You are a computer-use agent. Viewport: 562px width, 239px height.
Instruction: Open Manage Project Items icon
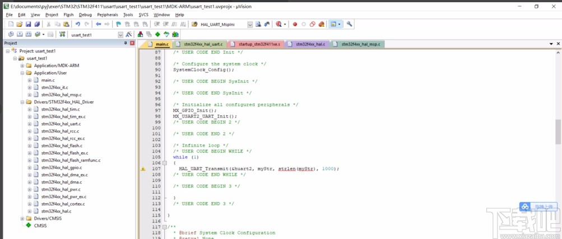point(141,35)
